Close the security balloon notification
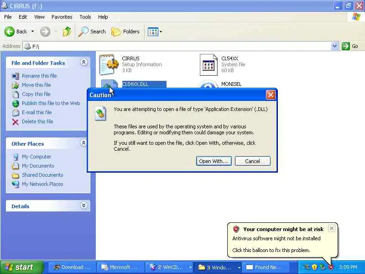Viewport: 365px width, 274px height. click(x=332, y=228)
